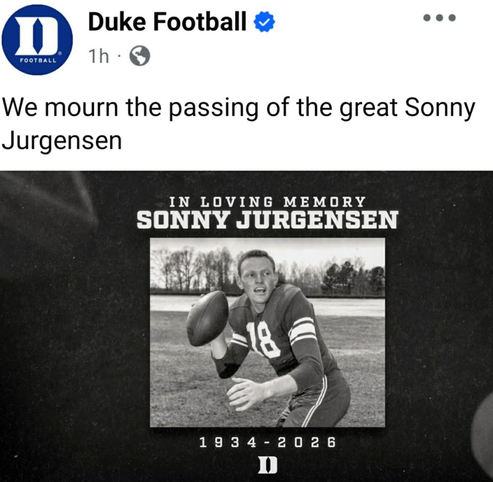Viewport: 493px width, 482px height.
Task: Click the bold SONNY JURGENSEN headline in the graphic
Action: pyautogui.click(x=267, y=221)
